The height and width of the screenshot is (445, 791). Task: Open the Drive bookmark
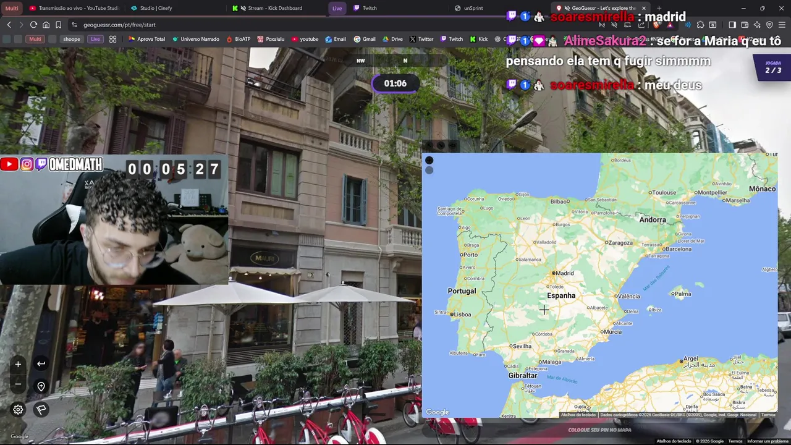point(392,39)
